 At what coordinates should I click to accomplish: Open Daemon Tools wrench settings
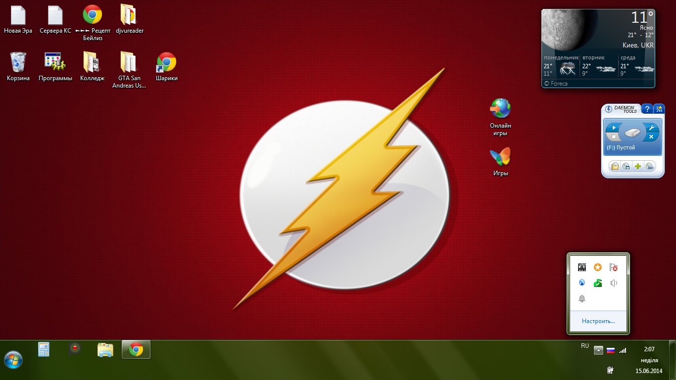[651, 128]
